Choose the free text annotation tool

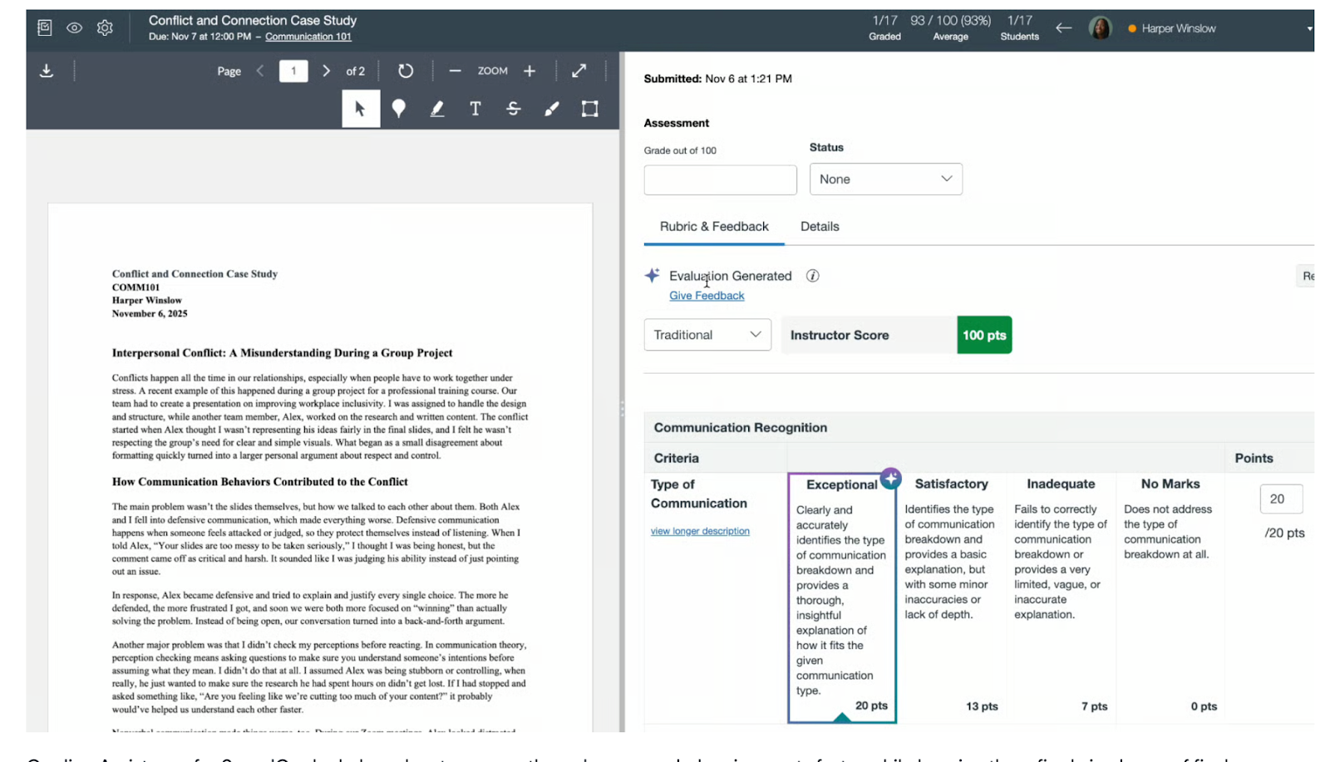[475, 109]
